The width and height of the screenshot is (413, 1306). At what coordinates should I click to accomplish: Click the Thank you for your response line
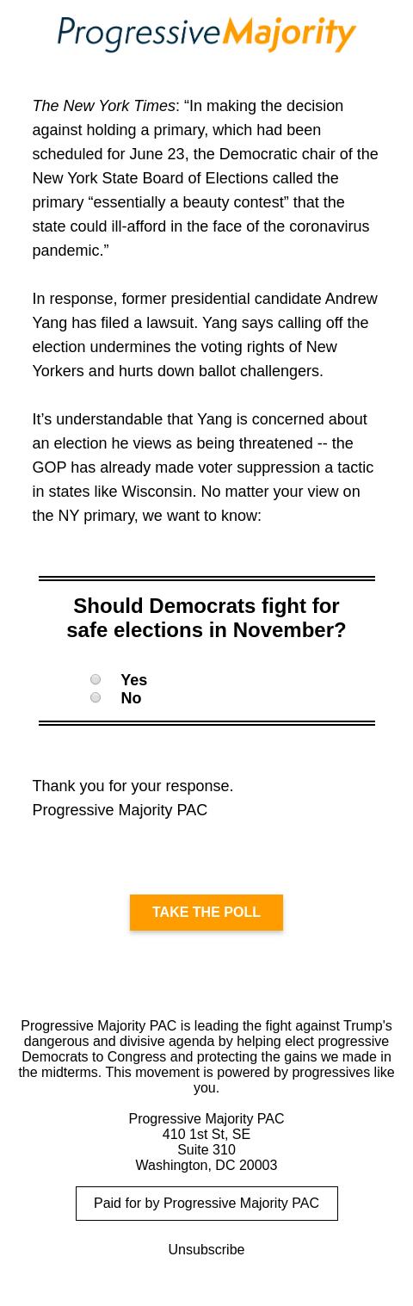[x=133, y=786]
